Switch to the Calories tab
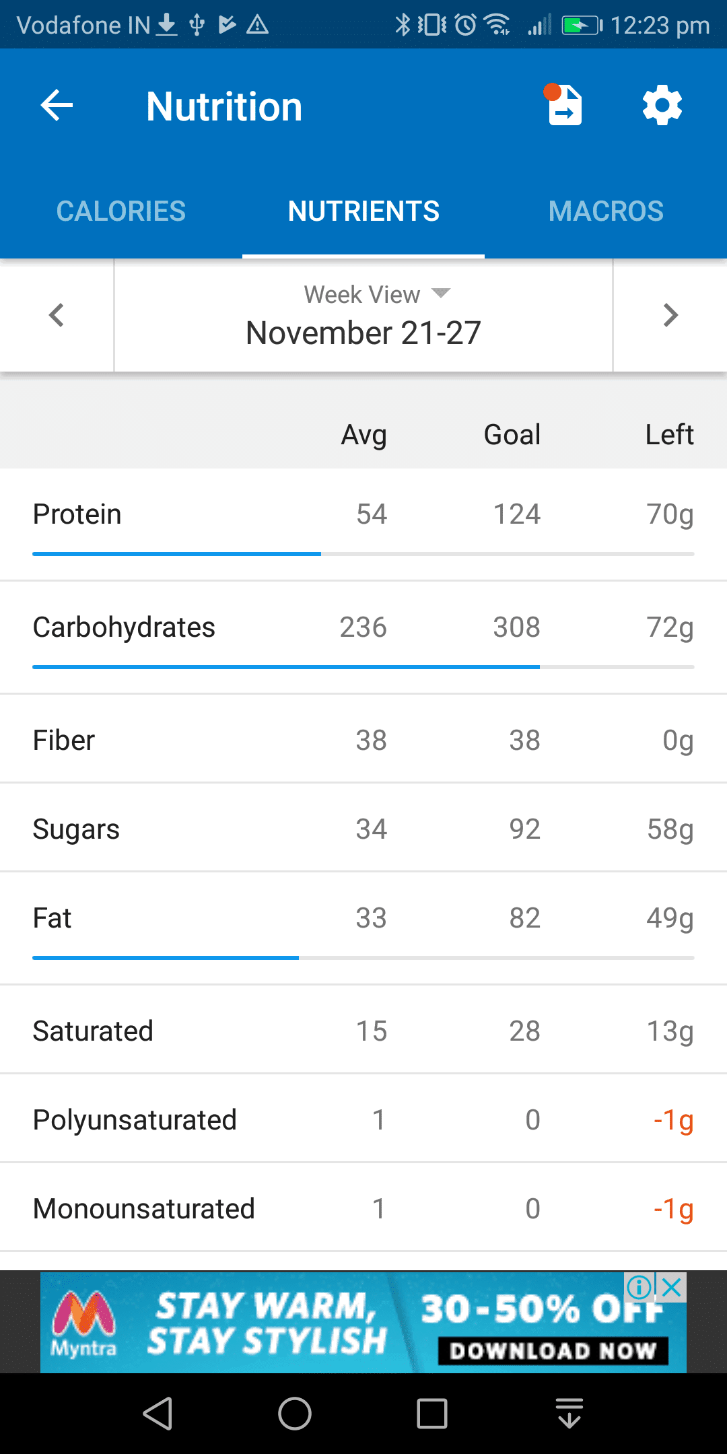The width and height of the screenshot is (727, 1454). click(x=121, y=211)
